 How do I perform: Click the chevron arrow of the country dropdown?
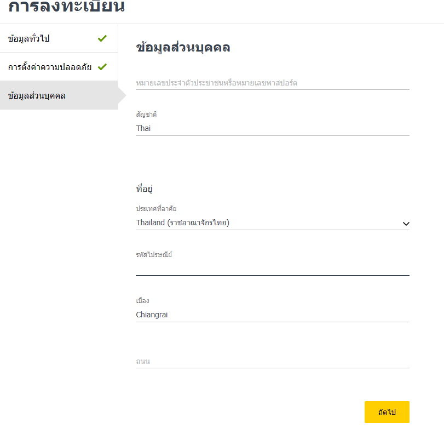[406, 224]
